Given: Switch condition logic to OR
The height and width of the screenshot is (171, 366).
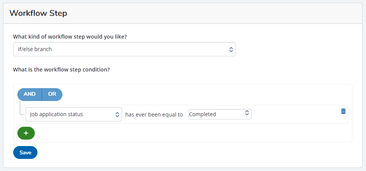Looking at the screenshot, I should pos(52,94).
